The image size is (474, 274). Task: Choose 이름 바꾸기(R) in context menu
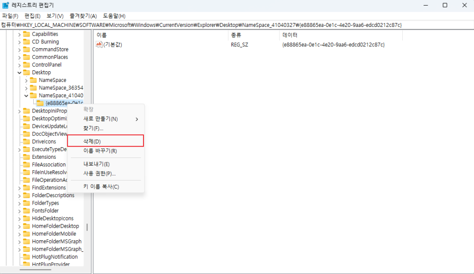tap(106, 150)
